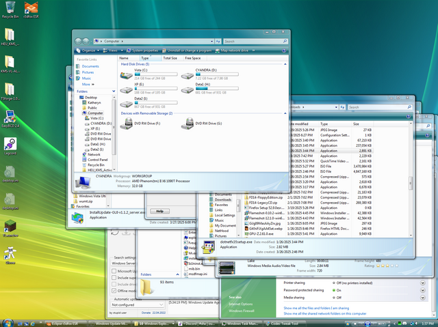Image resolution: width=438 pixels, height=327 pixels.
Task: Tick the checkbox labeled Microsoft
Action: (113, 271)
